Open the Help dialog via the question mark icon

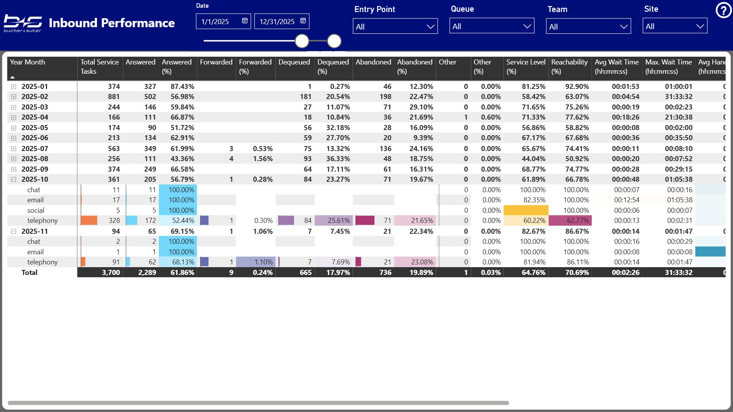coord(723,10)
